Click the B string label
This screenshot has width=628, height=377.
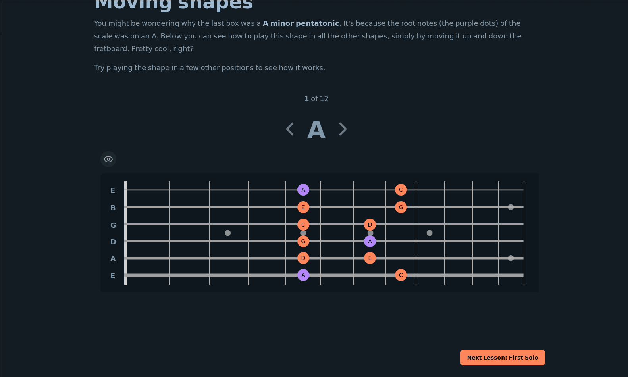(113, 208)
